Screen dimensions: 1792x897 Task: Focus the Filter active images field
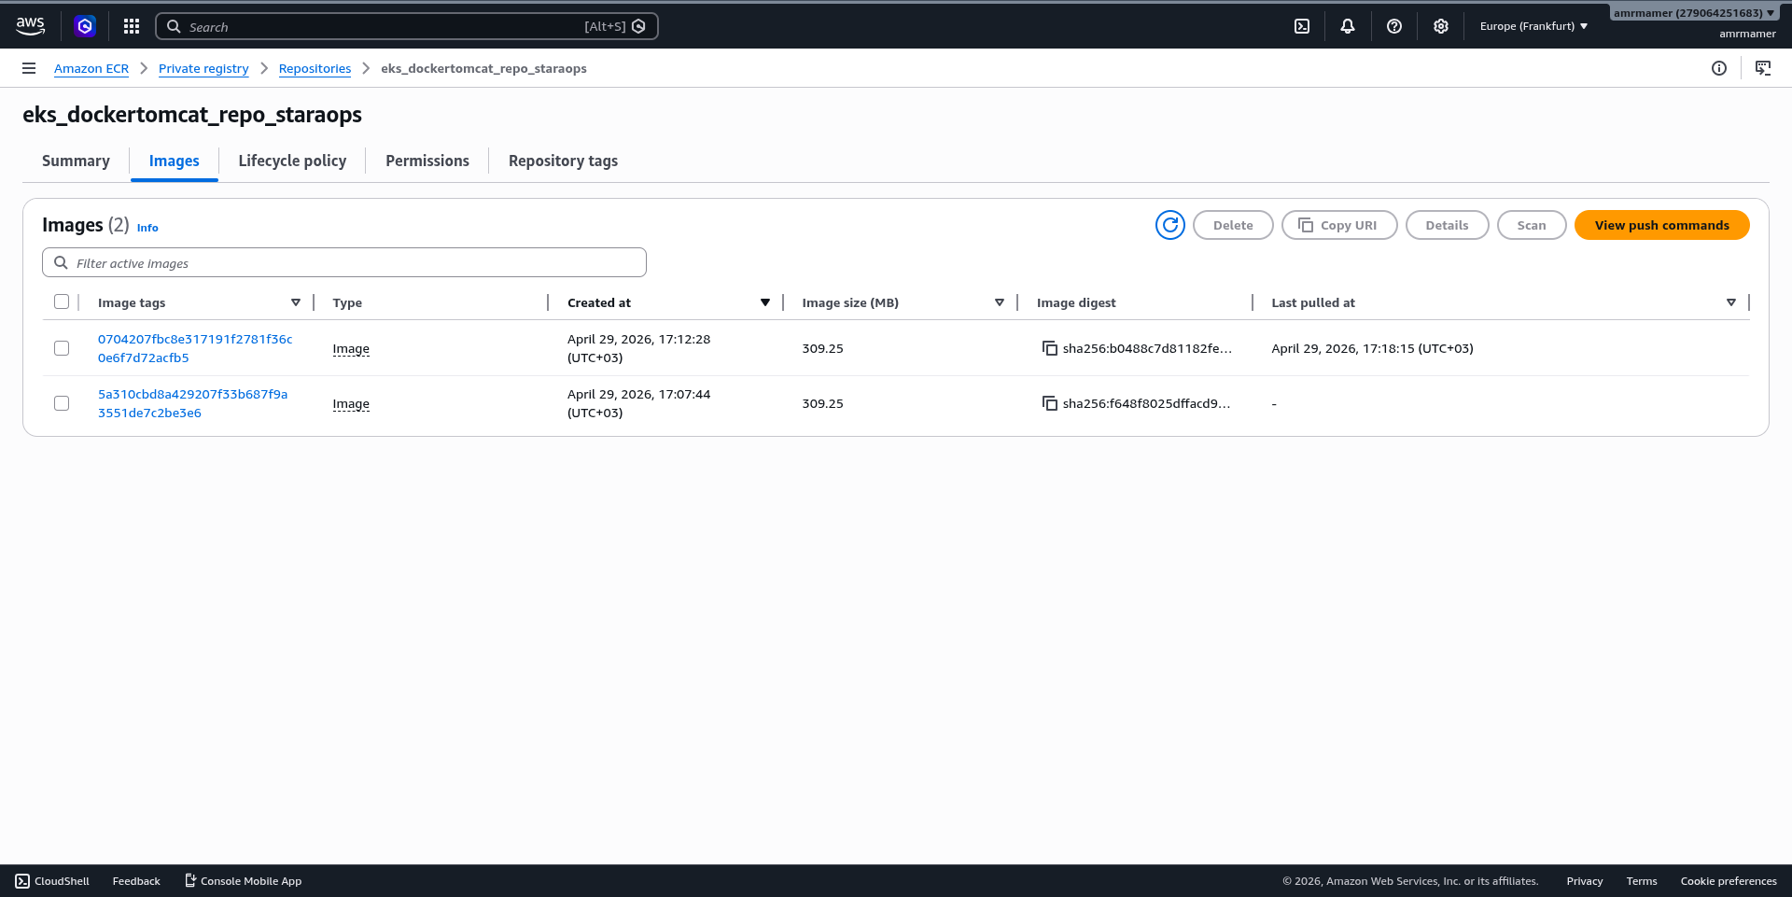[344, 262]
